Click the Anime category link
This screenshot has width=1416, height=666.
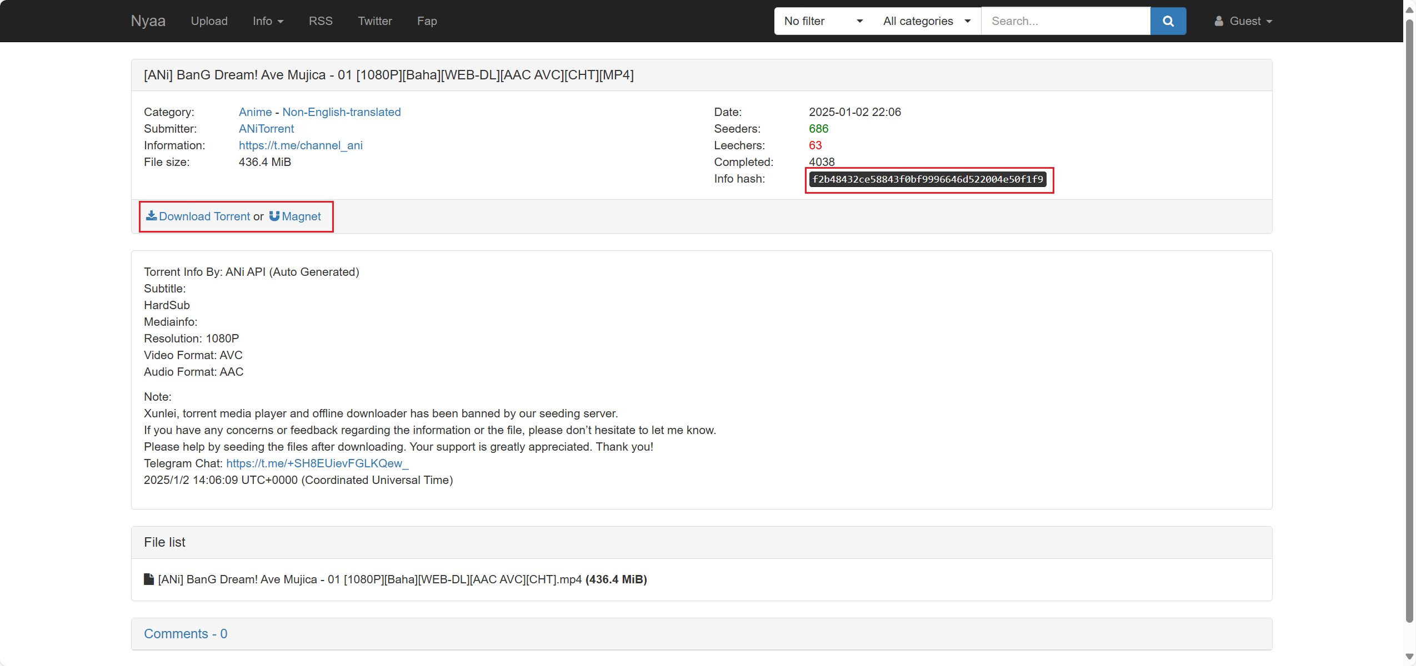click(254, 112)
